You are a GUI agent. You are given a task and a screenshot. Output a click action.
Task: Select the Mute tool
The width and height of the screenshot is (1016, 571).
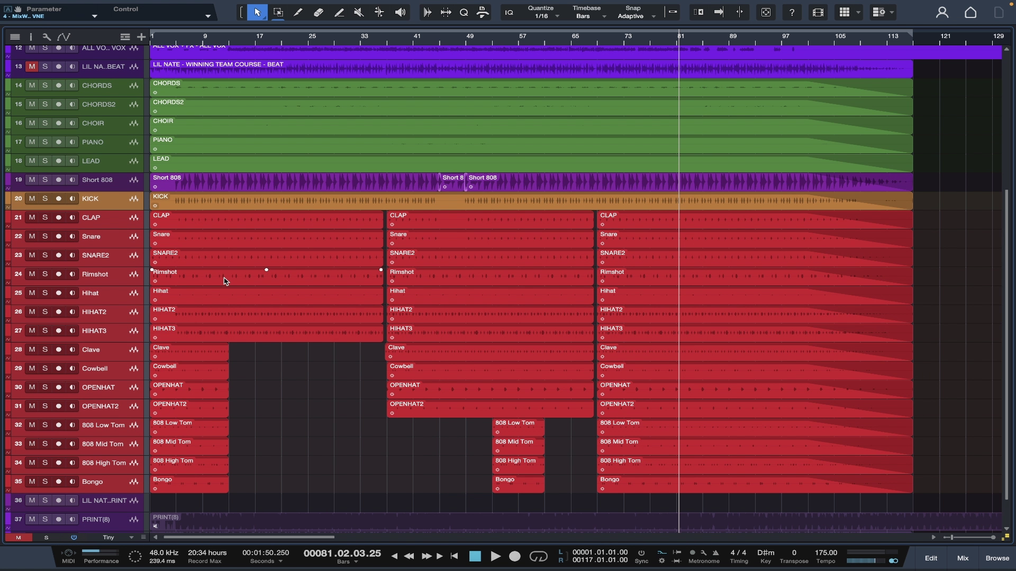point(359,12)
